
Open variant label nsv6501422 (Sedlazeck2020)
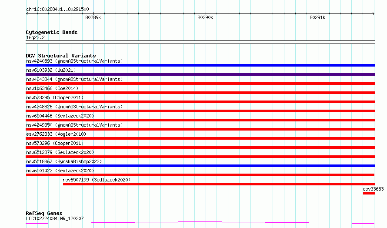coord(60,171)
